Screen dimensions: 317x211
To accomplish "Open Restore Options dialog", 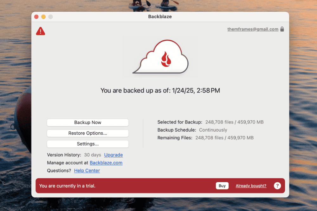I will click(88, 133).
